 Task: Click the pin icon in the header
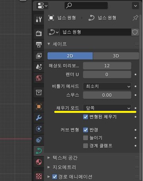[135, 18]
